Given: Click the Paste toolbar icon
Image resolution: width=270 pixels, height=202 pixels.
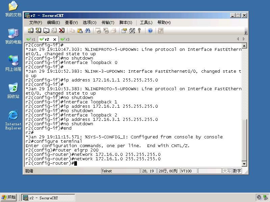Looking at the screenshot, I should pyautogui.click(x=80, y=31).
